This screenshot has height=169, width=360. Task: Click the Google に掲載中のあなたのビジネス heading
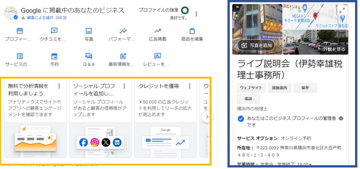[73, 10]
